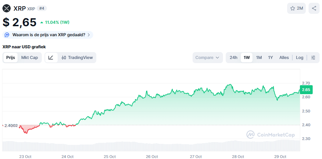This screenshot has height=159, width=322.
Task: Add XRP to watchlist via star button
Action: (296, 8)
